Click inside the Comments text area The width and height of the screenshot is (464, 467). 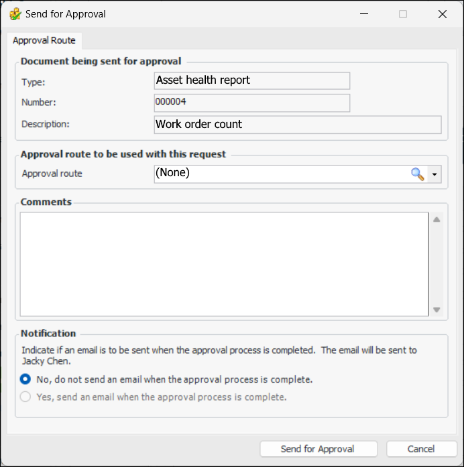point(224,264)
